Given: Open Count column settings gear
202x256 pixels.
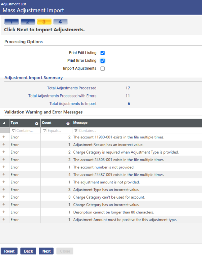Looking at the screenshot, I should (x=68, y=124).
